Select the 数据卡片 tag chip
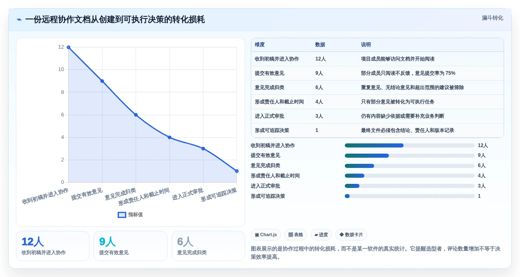 pos(351,235)
